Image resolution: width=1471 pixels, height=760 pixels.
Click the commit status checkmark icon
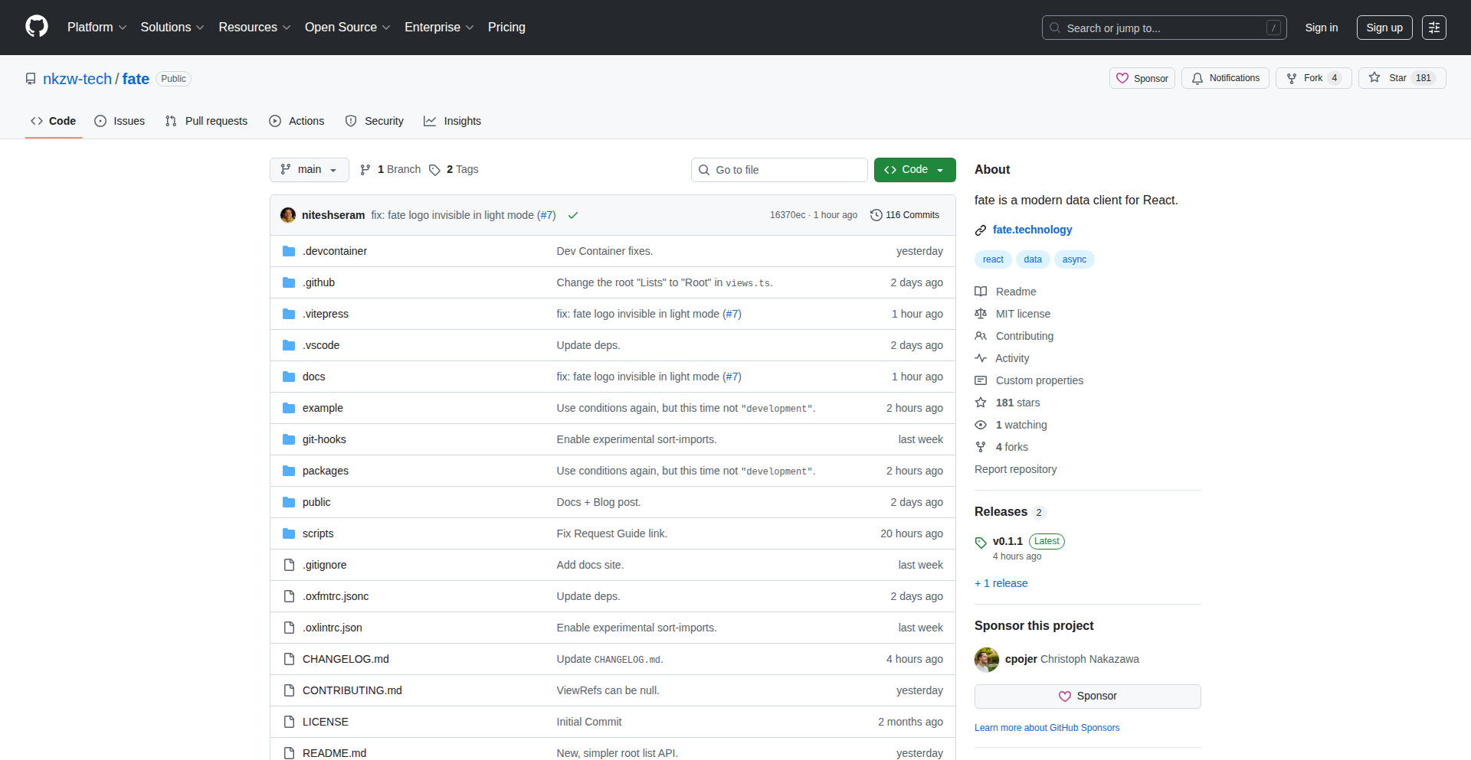click(x=572, y=216)
